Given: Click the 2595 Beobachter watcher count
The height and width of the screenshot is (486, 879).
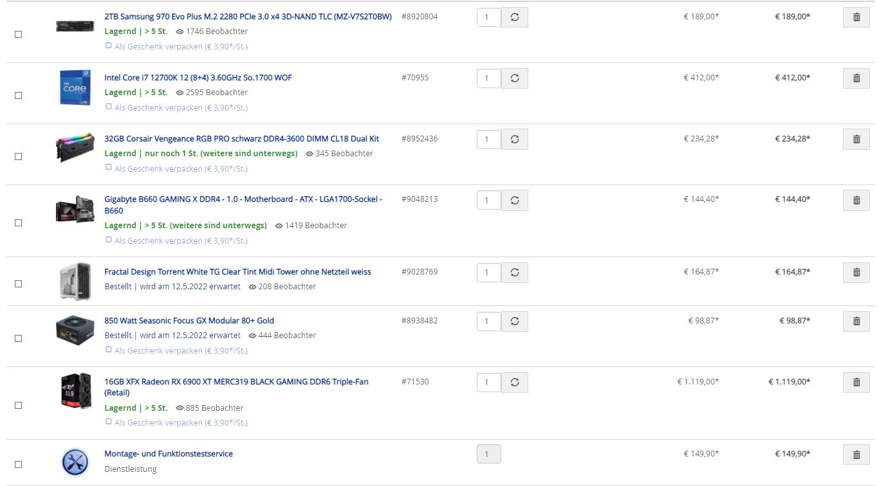Looking at the screenshot, I should [x=212, y=93].
